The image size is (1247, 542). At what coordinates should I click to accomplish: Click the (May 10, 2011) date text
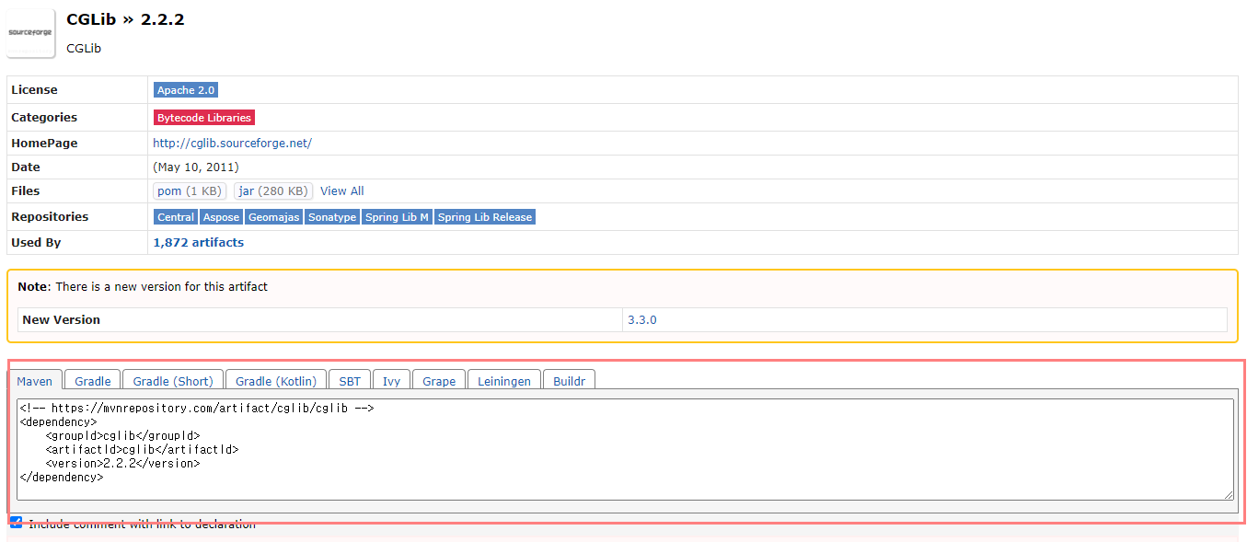pyautogui.click(x=196, y=167)
